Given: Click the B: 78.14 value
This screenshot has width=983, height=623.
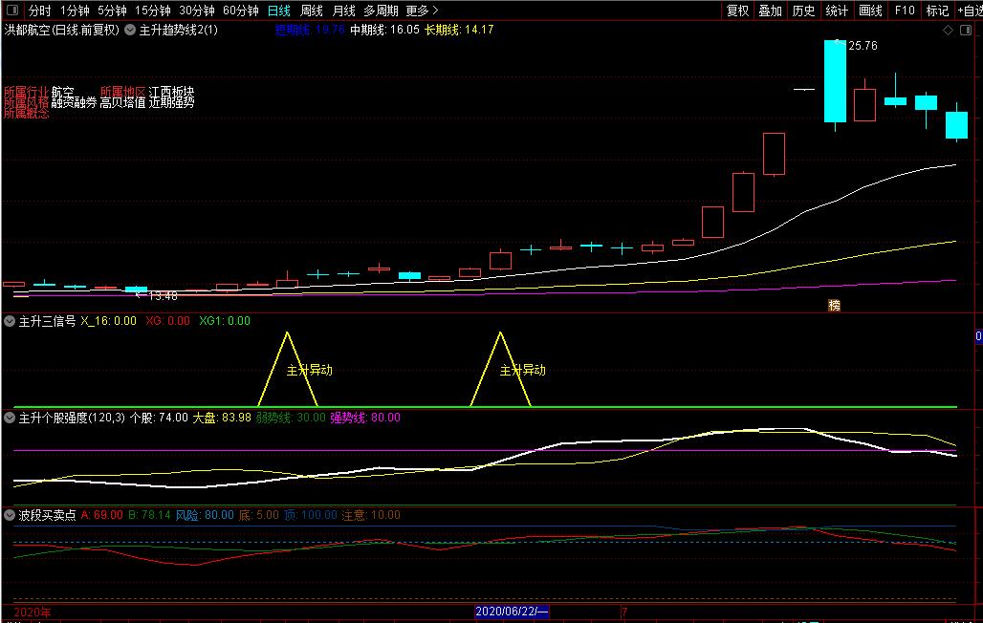Looking at the screenshot, I should [149, 515].
